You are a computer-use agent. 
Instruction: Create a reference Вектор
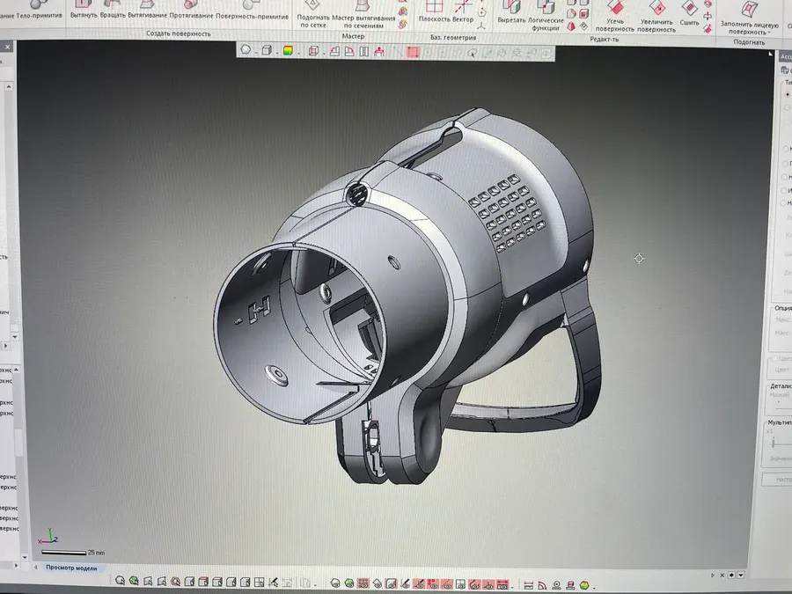463,12
